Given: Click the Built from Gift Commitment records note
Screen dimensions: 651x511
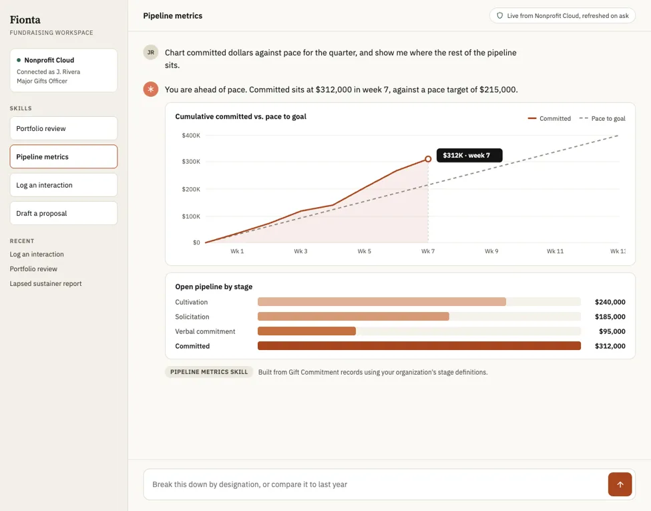Looking at the screenshot, I should [373, 372].
